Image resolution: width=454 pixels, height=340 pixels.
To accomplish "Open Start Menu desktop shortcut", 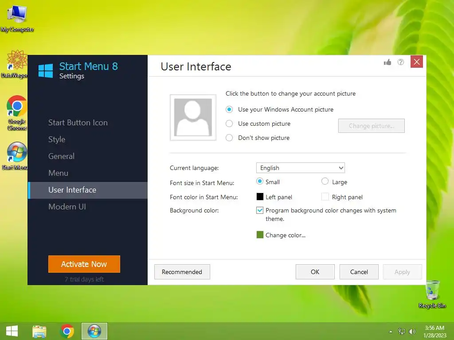I will coord(15,156).
